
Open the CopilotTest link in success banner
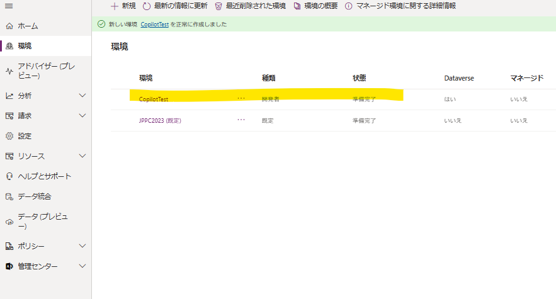tap(155, 24)
